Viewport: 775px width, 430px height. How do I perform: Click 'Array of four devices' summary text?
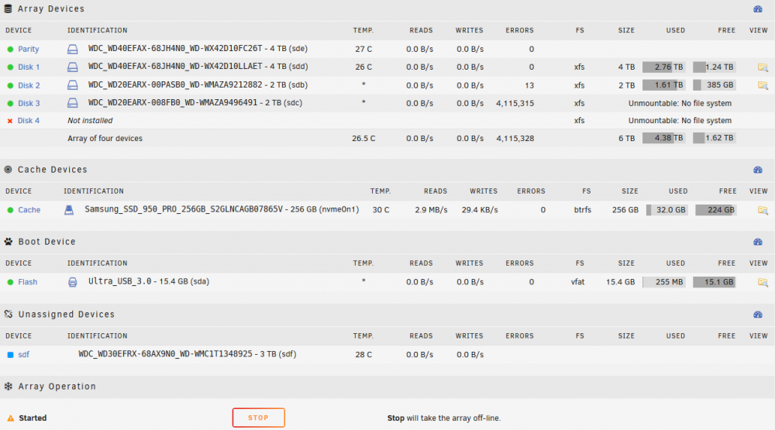pyautogui.click(x=105, y=139)
